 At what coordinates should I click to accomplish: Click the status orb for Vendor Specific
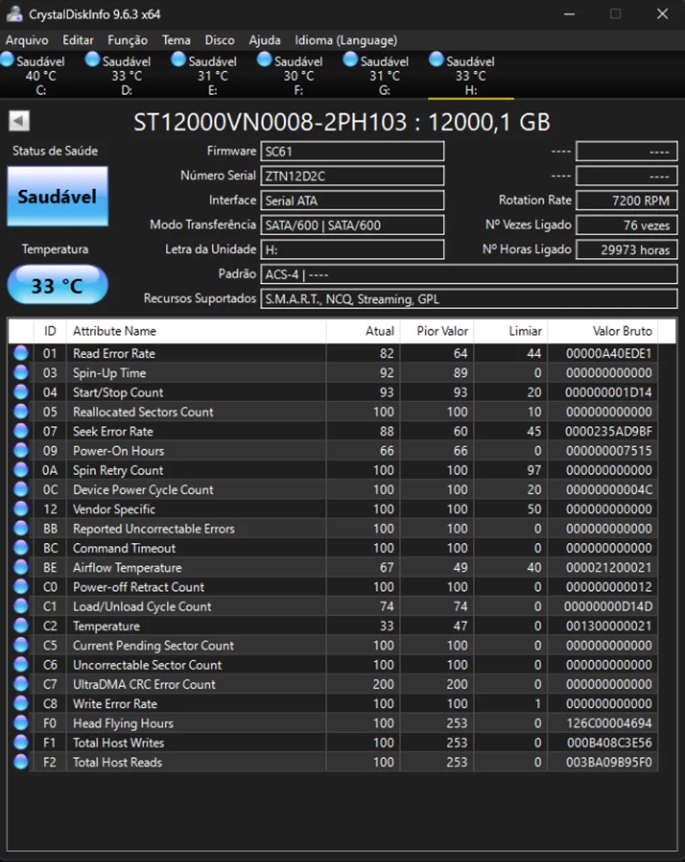[21, 509]
